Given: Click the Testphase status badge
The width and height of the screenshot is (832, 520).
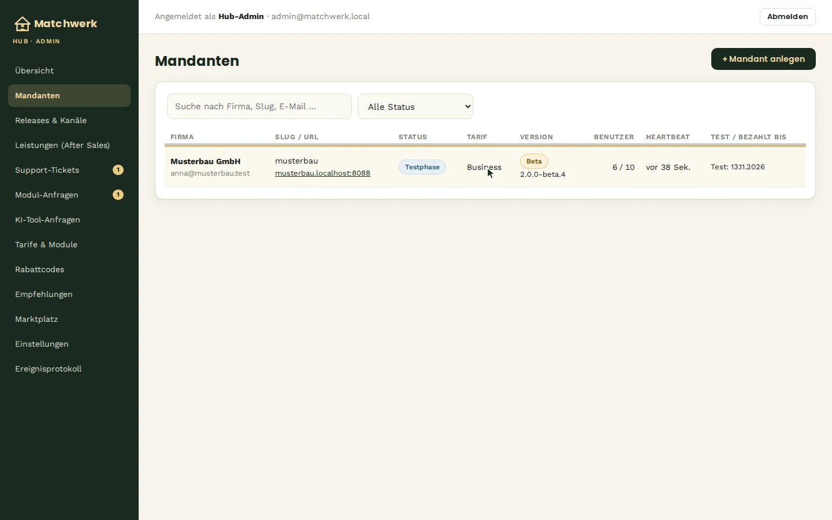Looking at the screenshot, I should coord(422,167).
